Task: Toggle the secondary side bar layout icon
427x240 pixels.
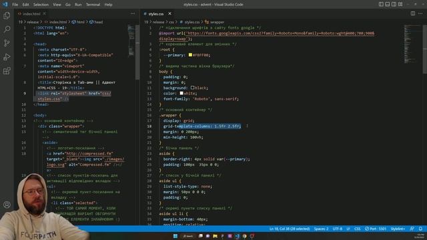Action: 394,5
